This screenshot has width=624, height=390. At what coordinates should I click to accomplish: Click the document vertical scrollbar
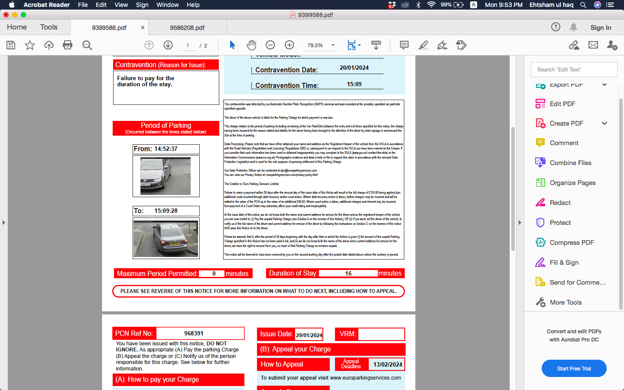513,188
